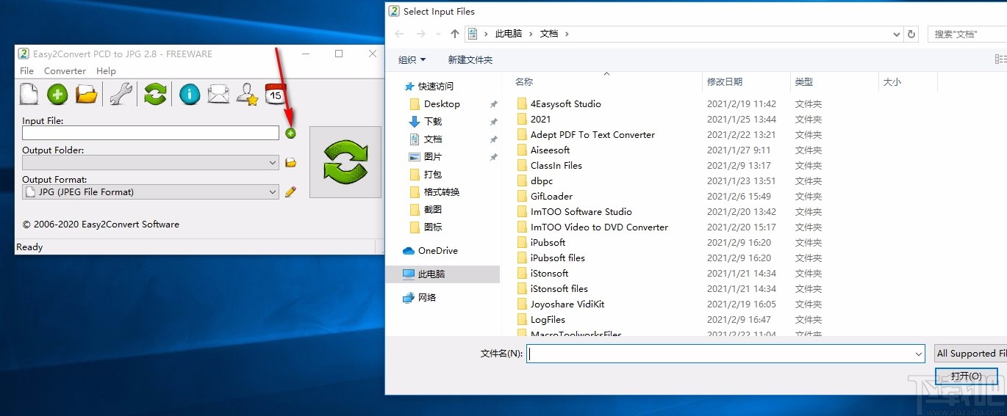Viewport: 1007px width, 416px height.
Task: Select the GifLoader folder
Action: coord(551,197)
